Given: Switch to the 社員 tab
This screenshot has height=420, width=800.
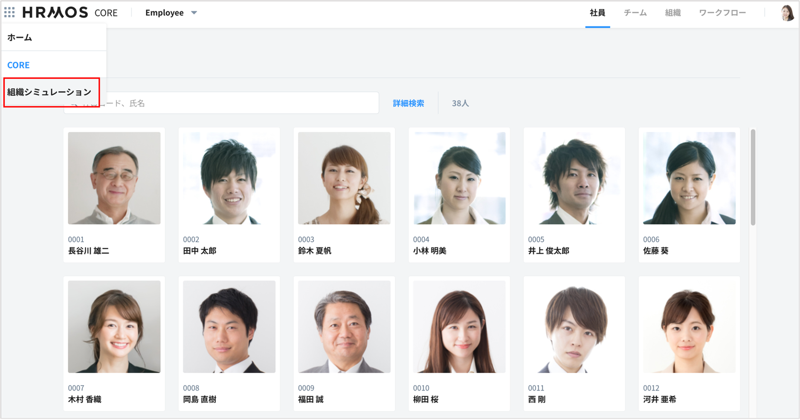Looking at the screenshot, I should (597, 13).
